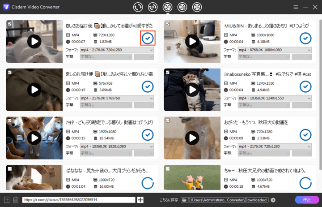This screenshot has width=322, height=207.
Task: Open the output folder arrow icon
Action: pyautogui.click(x=273, y=200)
